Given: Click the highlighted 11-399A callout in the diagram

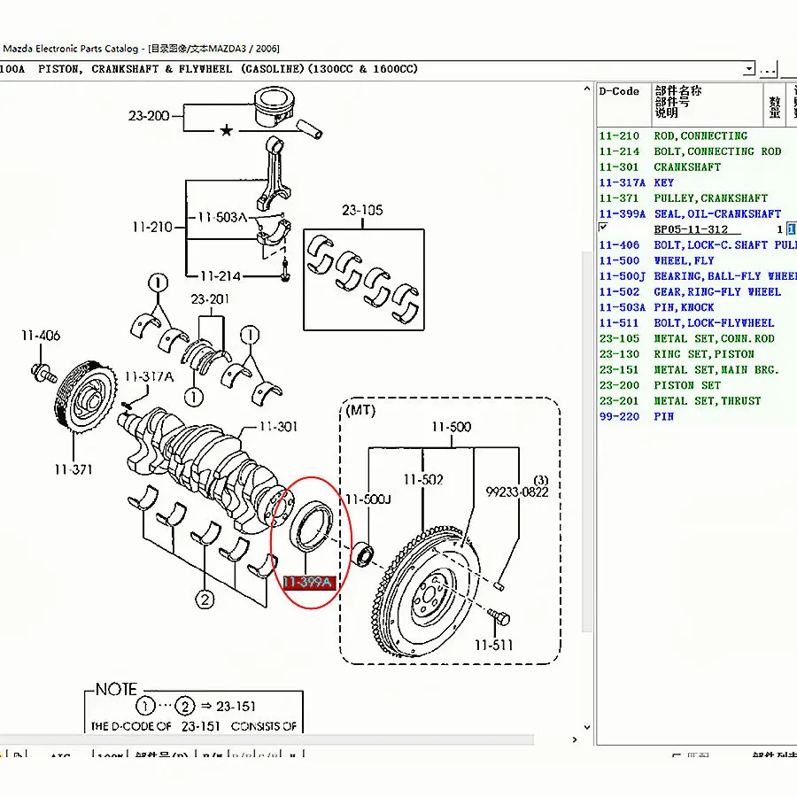Looking at the screenshot, I should point(307,582).
